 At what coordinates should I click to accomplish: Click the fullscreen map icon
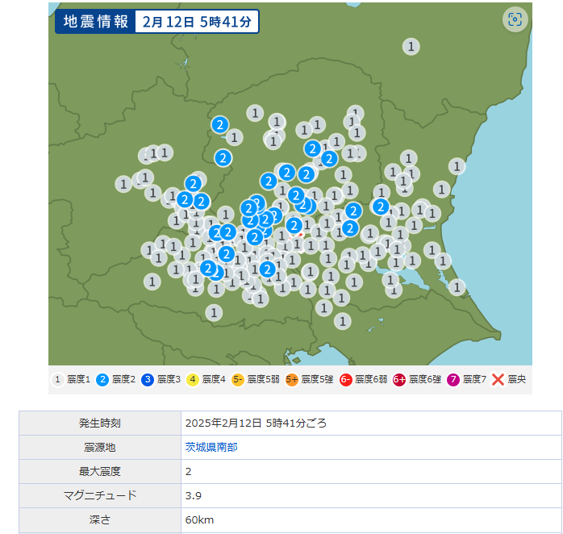[x=515, y=20]
